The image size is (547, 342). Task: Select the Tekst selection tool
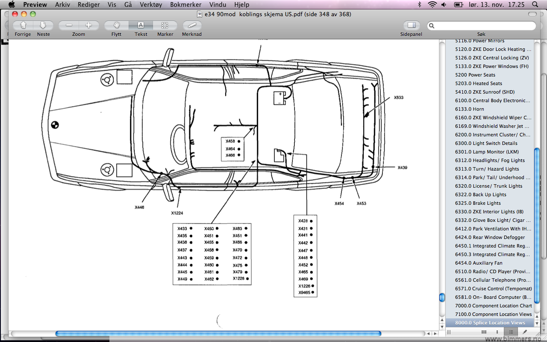[x=141, y=26]
